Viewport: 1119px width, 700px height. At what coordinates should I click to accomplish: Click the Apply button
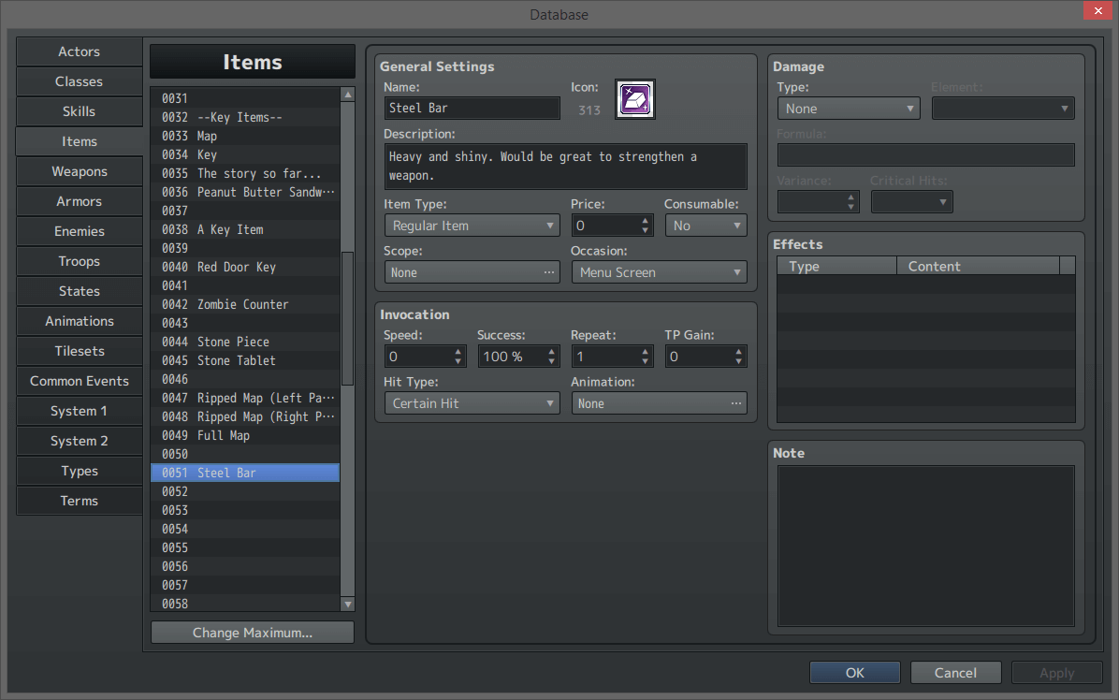point(1057,673)
